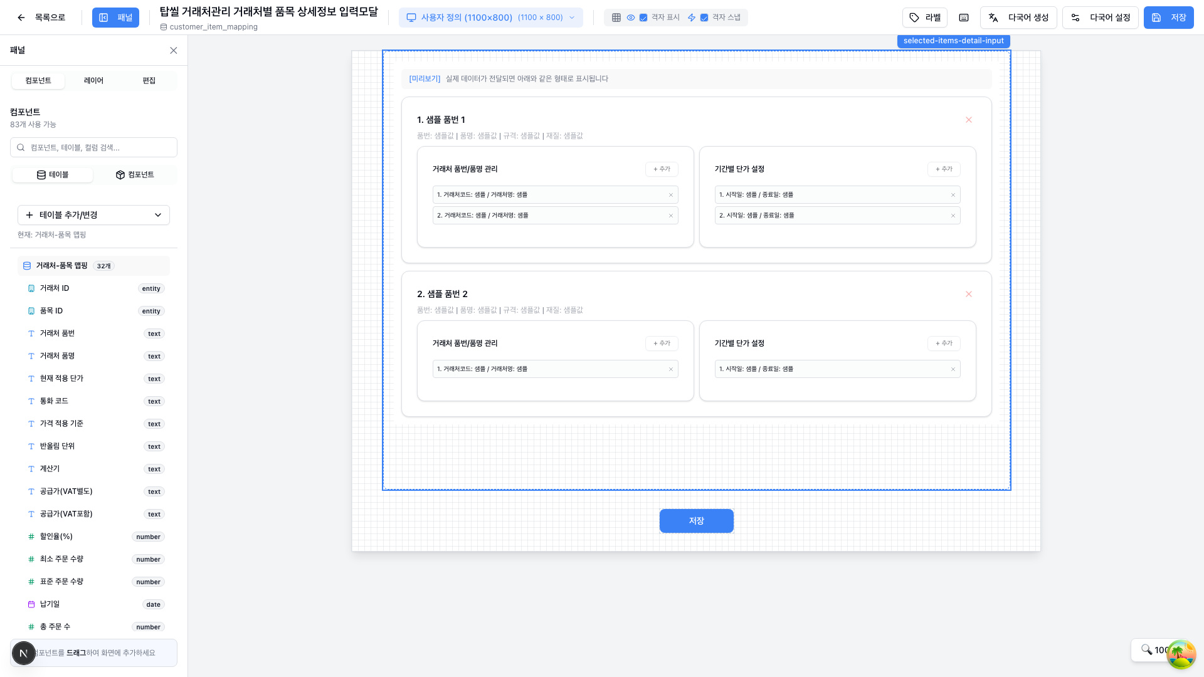Toggle the 격자 스냅 checkbox
Image resolution: width=1204 pixels, height=677 pixels.
pos(704,18)
